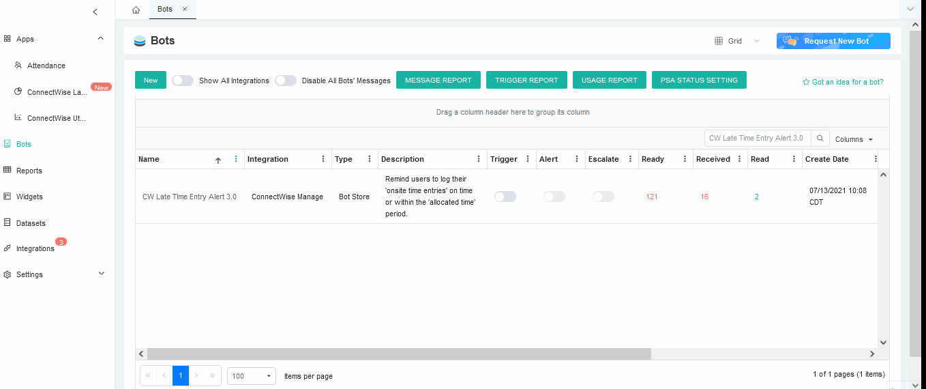Image resolution: width=926 pixels, height=389 pixels.
Task: Toggle Show All Integrations switch
Action: click(183, 81)
